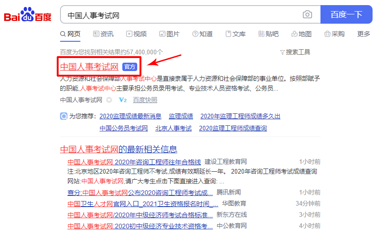380x240 pixels.
Task: Open the 百度快照 link
Action: point(145,100)
